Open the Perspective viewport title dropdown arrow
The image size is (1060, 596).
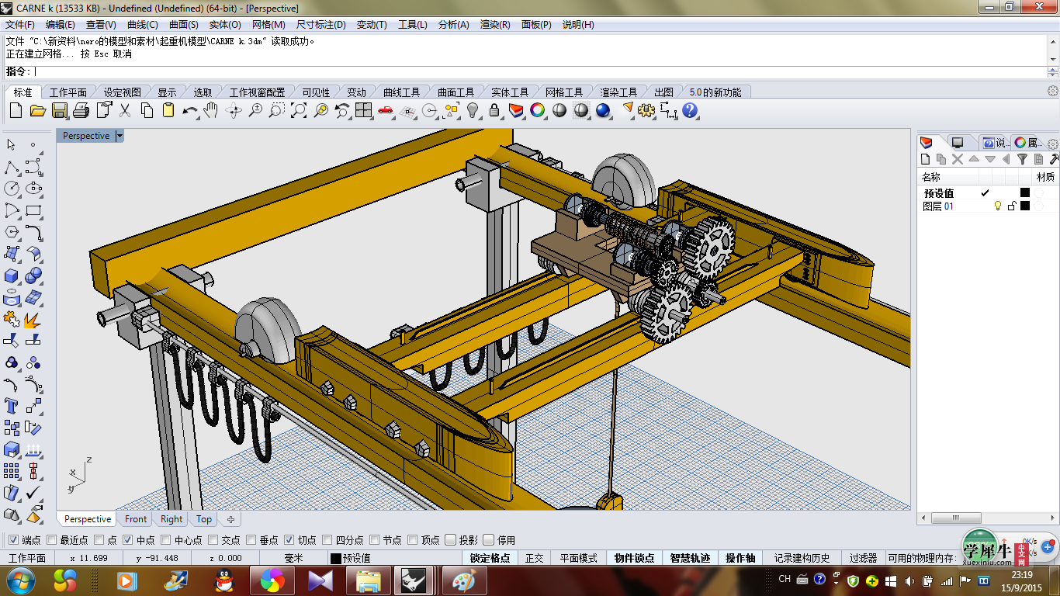pyautogui.click(x=120, y=136)
